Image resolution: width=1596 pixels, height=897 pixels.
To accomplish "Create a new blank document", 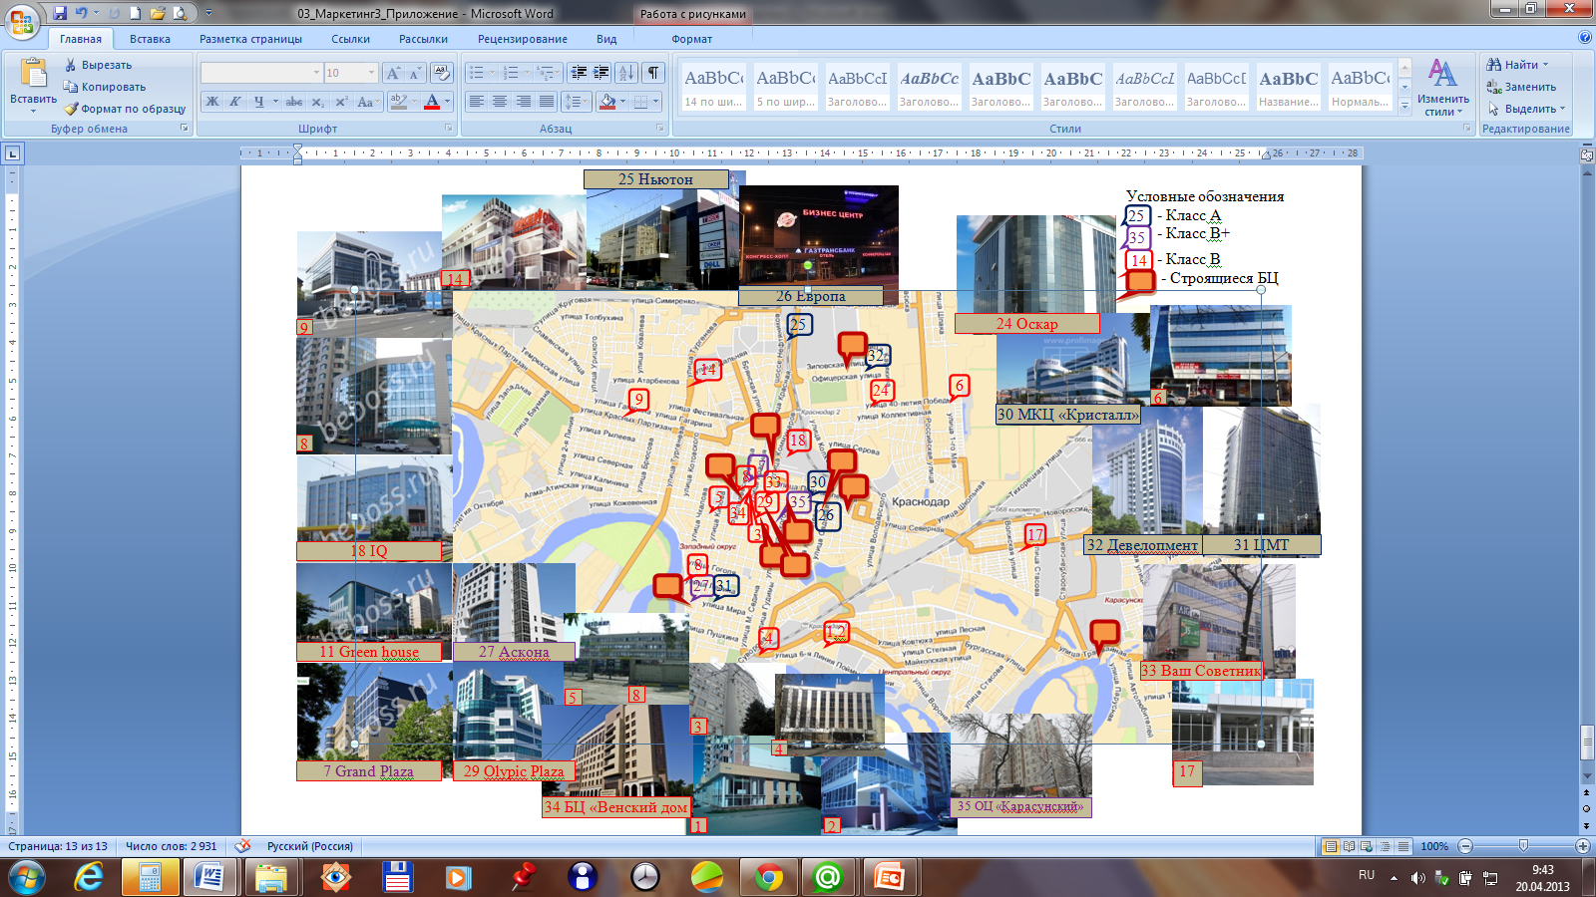I will [136, 13].
